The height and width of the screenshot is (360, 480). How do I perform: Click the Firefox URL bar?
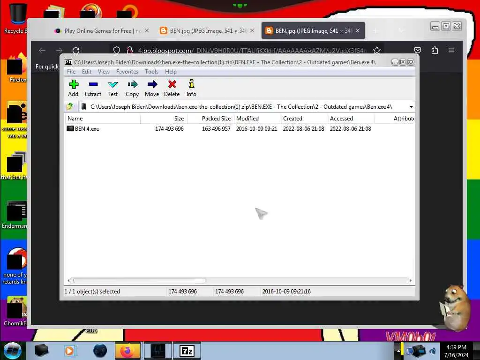pyautogui.click(x=248, y=50)
